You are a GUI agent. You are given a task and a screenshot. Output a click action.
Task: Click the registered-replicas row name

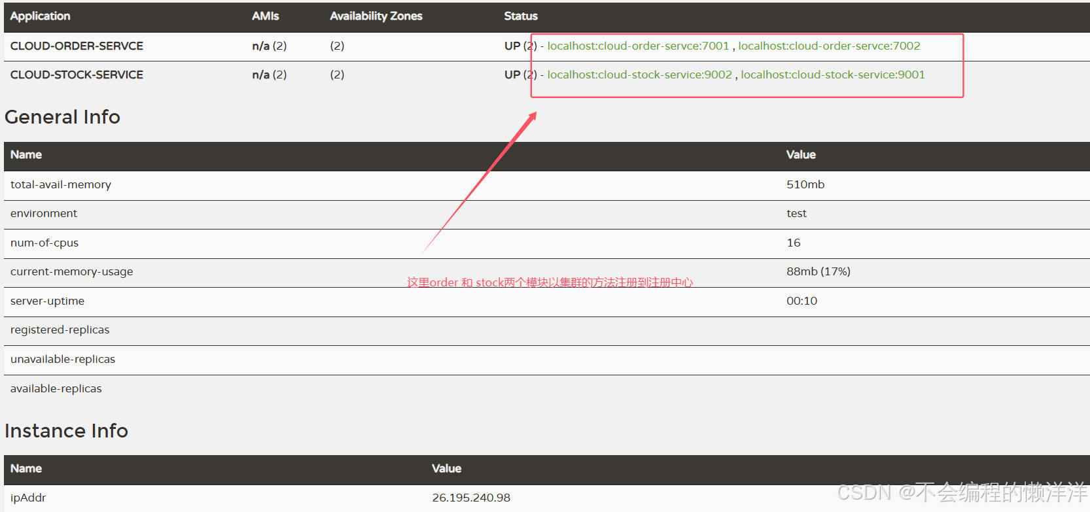pos(60,330)
